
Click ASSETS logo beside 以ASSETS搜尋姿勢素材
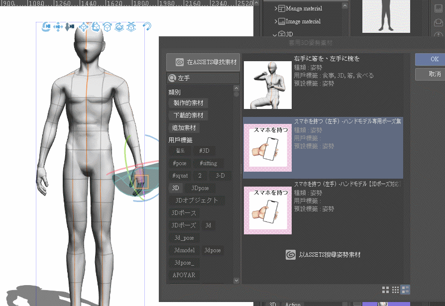point(291,255)
